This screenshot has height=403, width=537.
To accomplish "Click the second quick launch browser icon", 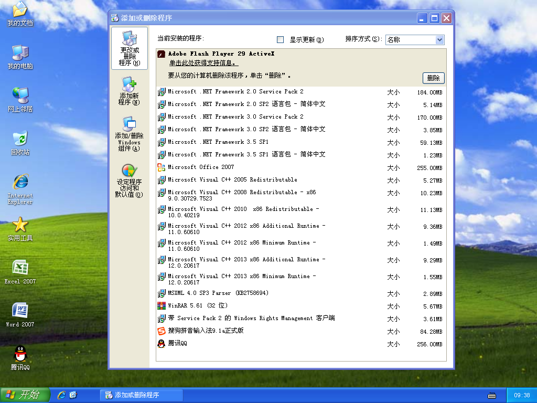I will (73, 395).
